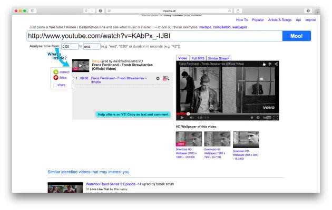Viewport: 332px width, 210px height.
Task: Open the Imprint link
Action: point(310,20)
